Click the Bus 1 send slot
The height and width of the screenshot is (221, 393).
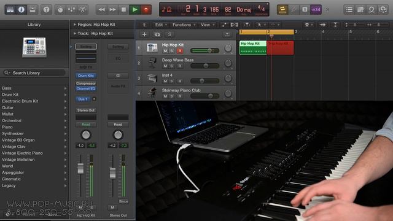pos(83,99)
